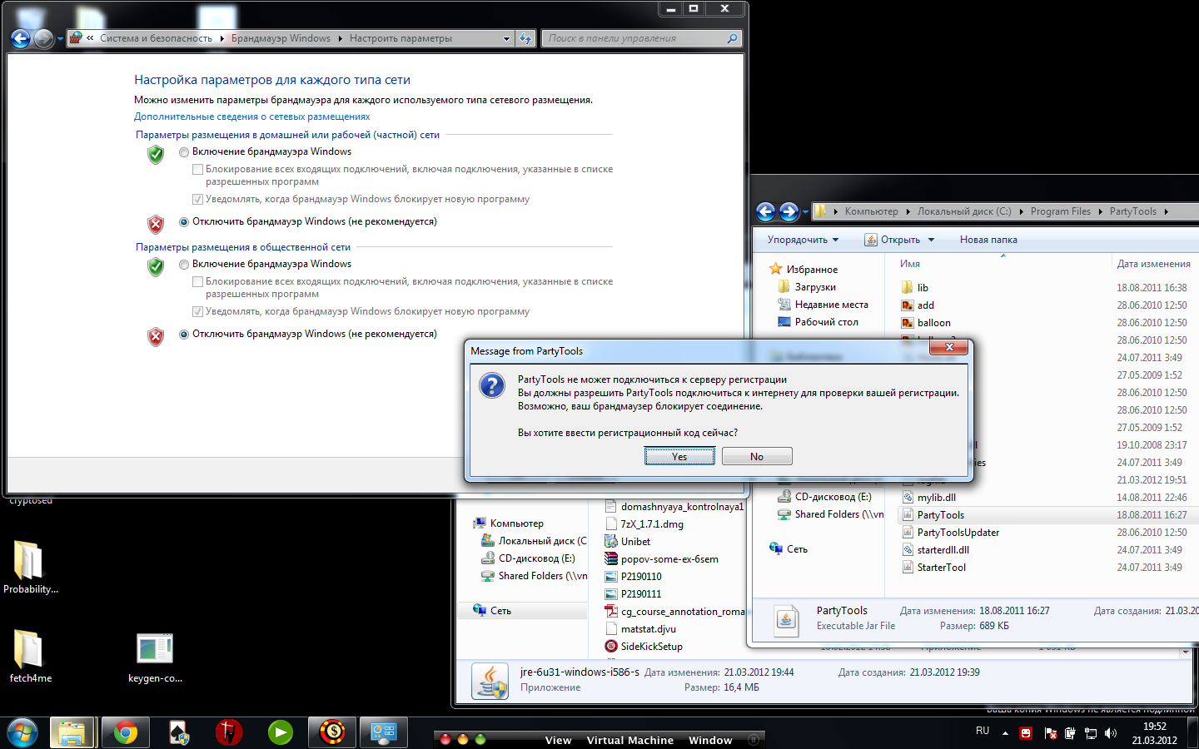Open 'Упорядочить' dropdown in PartyTools explorer

(803, 240)
